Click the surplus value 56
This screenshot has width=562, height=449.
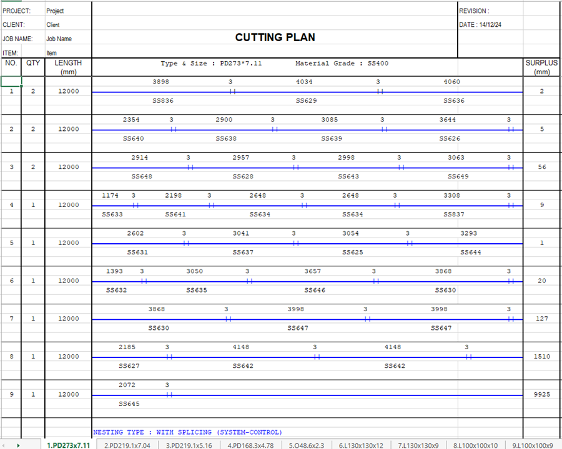pyautogui.click(x=542, y=167)
